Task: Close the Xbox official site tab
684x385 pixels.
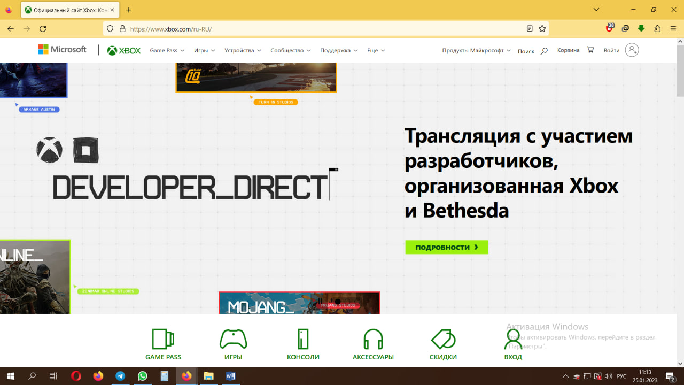Action: click(112, 10)
